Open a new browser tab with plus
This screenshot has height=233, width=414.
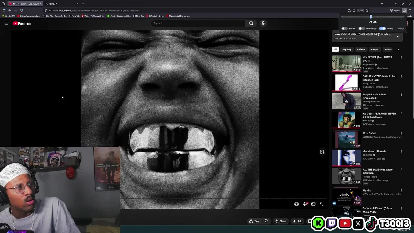[x=83, y=4]
